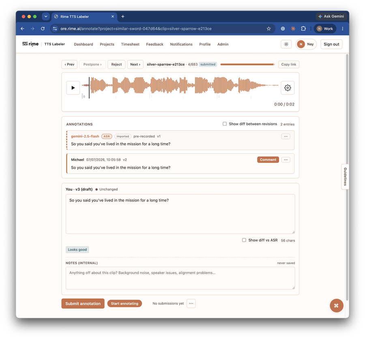Click into the internal notes text area

tap(180, 278)
